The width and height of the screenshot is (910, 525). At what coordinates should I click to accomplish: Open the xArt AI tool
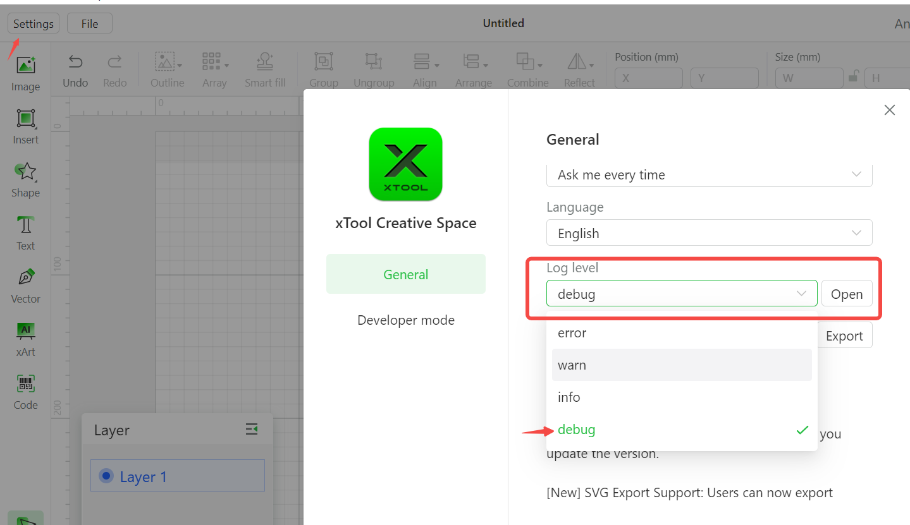pos(25,339)
